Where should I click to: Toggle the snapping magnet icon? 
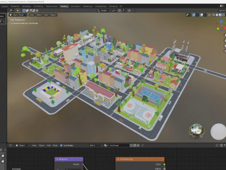120,10
